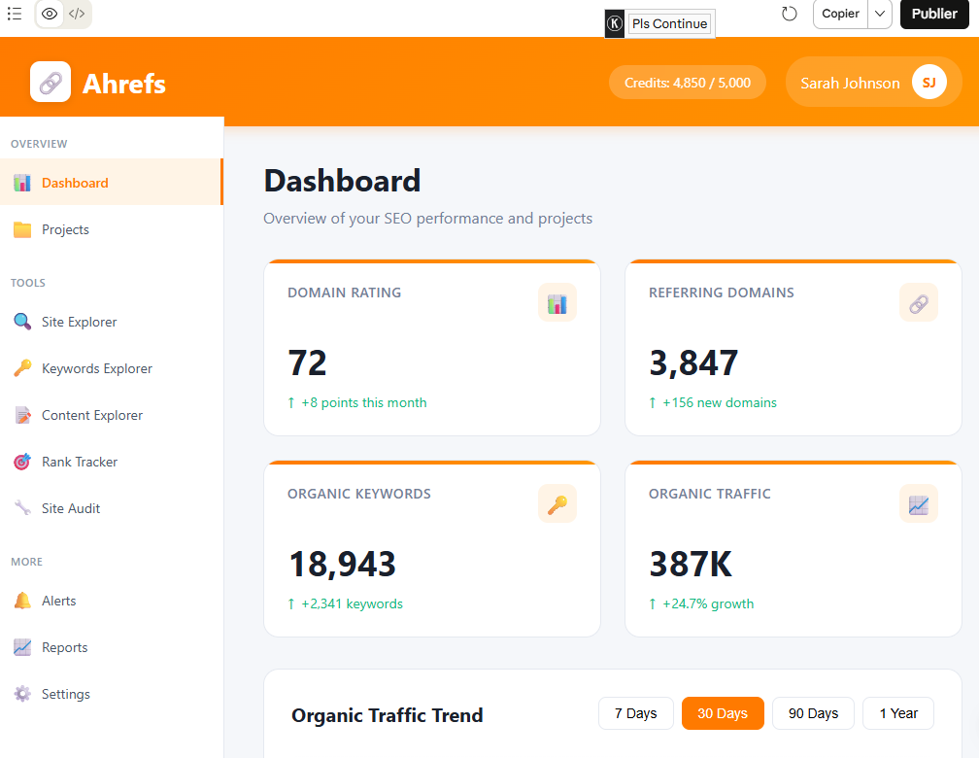Open Site Explorer tool
This screenshot has width=979, height=758.
tap(111, 322)
